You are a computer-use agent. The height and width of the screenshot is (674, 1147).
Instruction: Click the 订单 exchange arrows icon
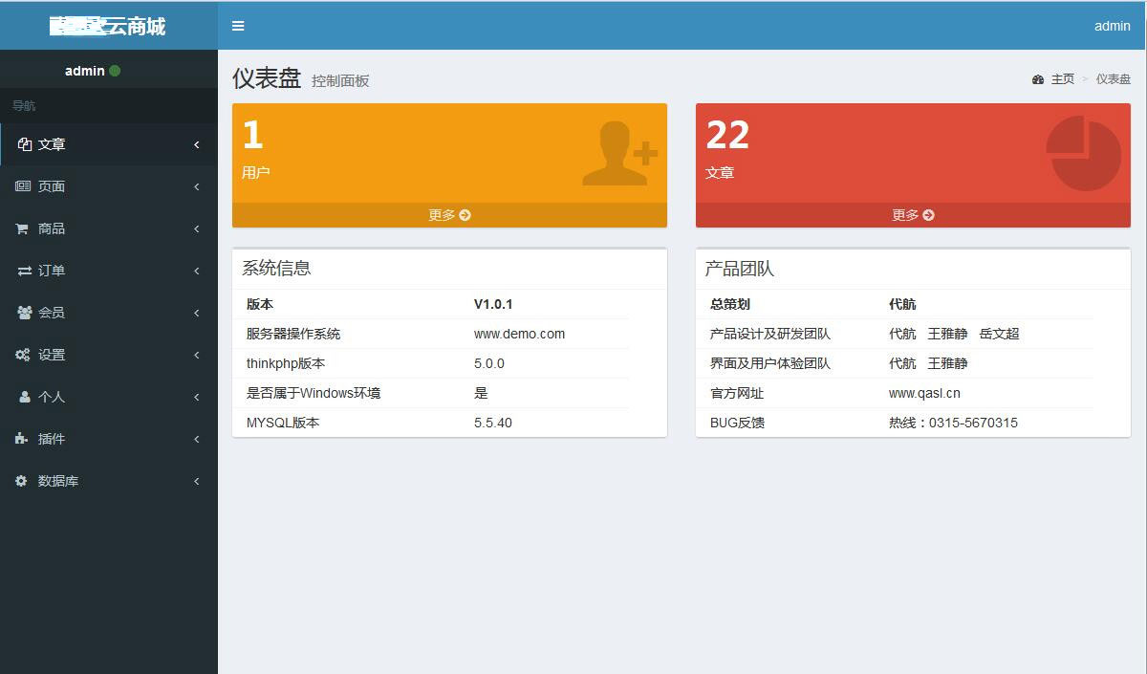(x=24, y=271)
